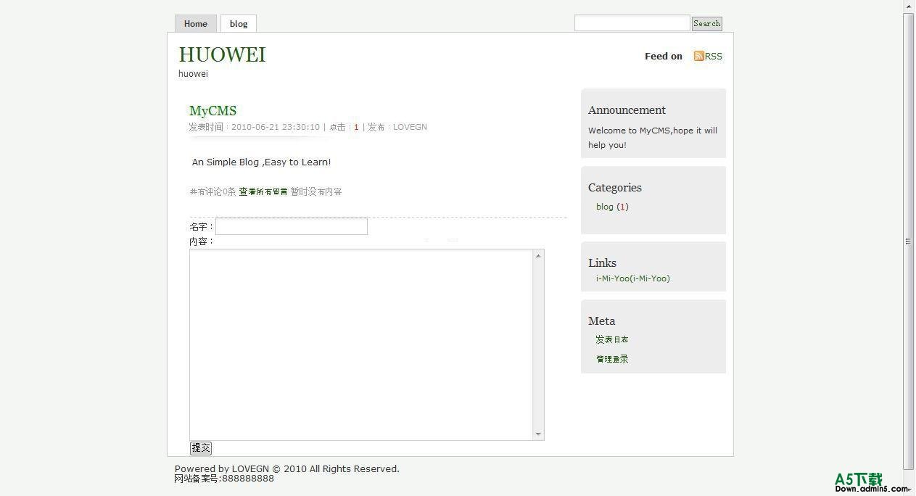
Task: Click the Search button
Action: [x=706, y=23]
